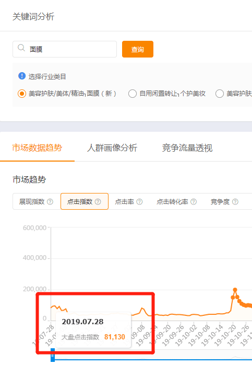Switch to 人群画像分析 tab
The image size is (252, 376).
coord(112,147)
